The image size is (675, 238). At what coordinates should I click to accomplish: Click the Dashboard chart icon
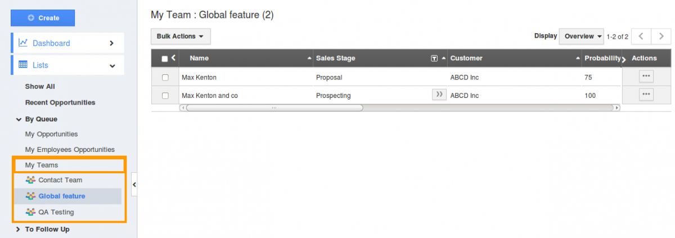[x=23, y=43]
